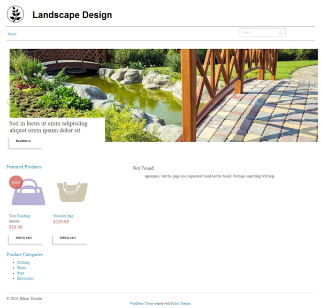This screenshot has height=308, width=321.
Task: Click the leaf logo icon in header
Action: point(16,14)
